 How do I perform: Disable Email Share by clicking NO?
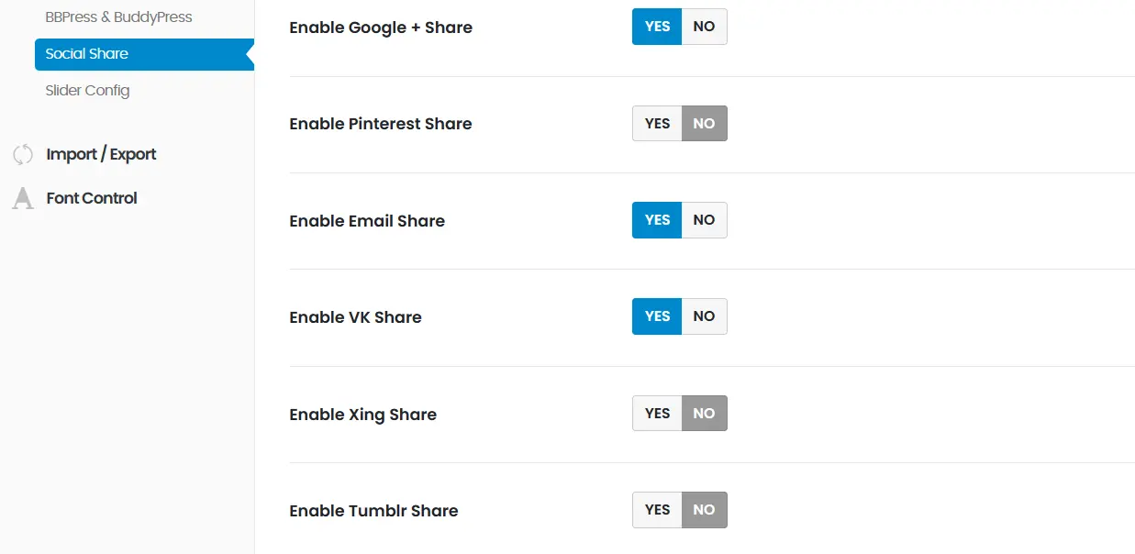[x=704, y=220]
